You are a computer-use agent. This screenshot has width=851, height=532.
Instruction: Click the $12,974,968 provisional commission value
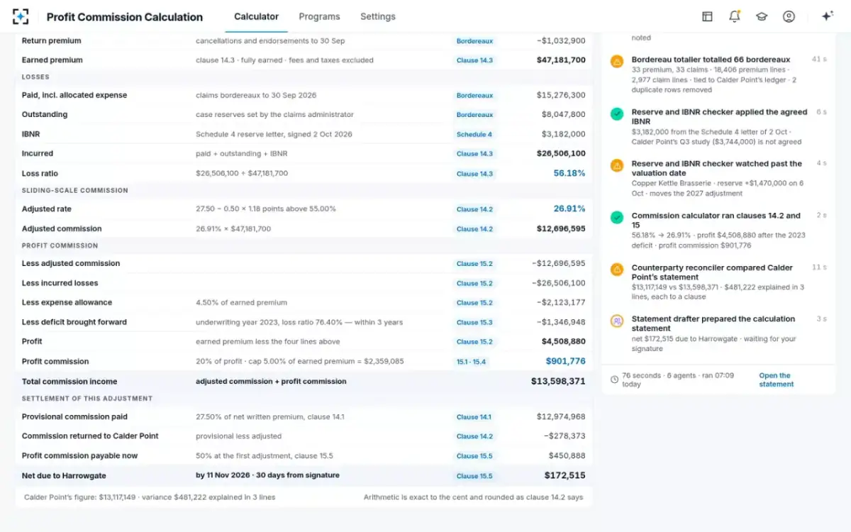[x=561, y=417]
